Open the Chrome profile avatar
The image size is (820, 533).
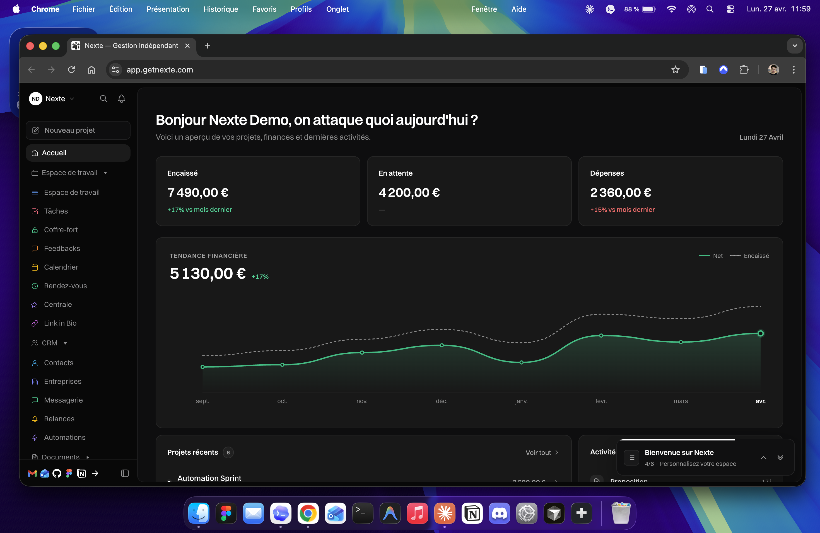[x=773, y=70]
